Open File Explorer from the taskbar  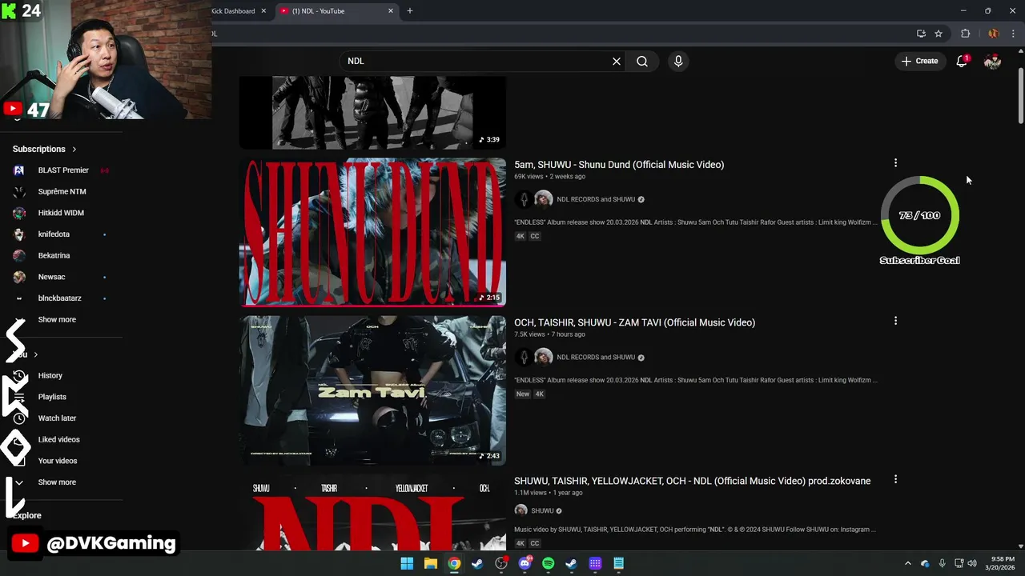[x=430, y=563]
